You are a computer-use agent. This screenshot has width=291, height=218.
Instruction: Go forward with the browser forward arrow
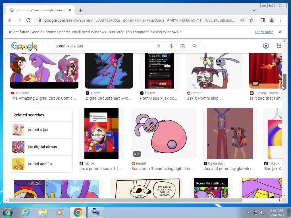pyautogui.click(x=19, y=20)
